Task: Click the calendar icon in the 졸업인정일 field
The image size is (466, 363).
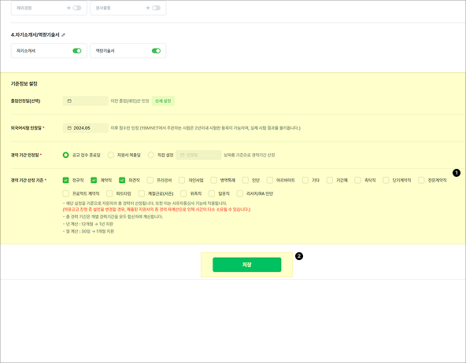Action: pyautogui.click(x=69, y=101)
